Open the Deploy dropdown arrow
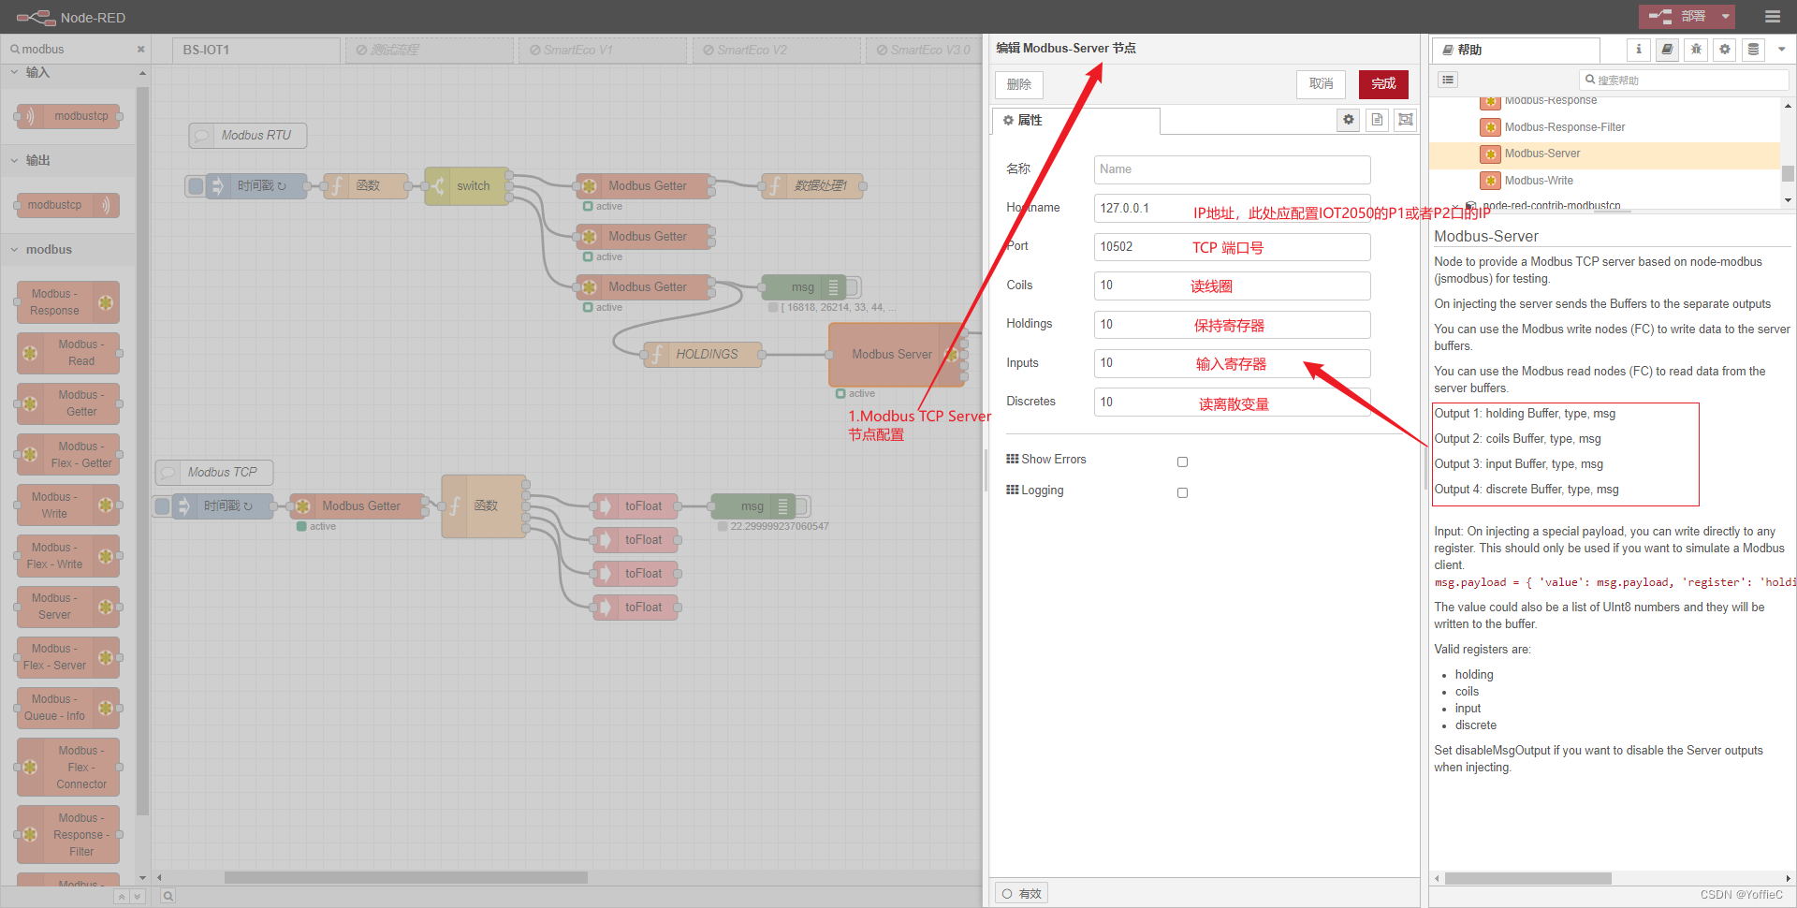This screenshot has width=1797, height=908. point(1725,17)
